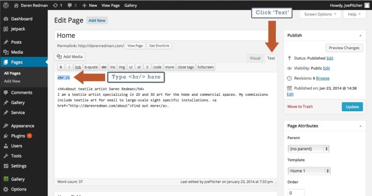Collapse the Page Attributes box arrow
This screenshot has width=372, height=196.
click(361, 126)
